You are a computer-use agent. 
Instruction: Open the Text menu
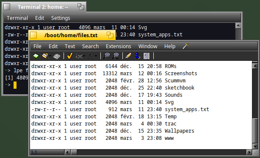point(70,46)
